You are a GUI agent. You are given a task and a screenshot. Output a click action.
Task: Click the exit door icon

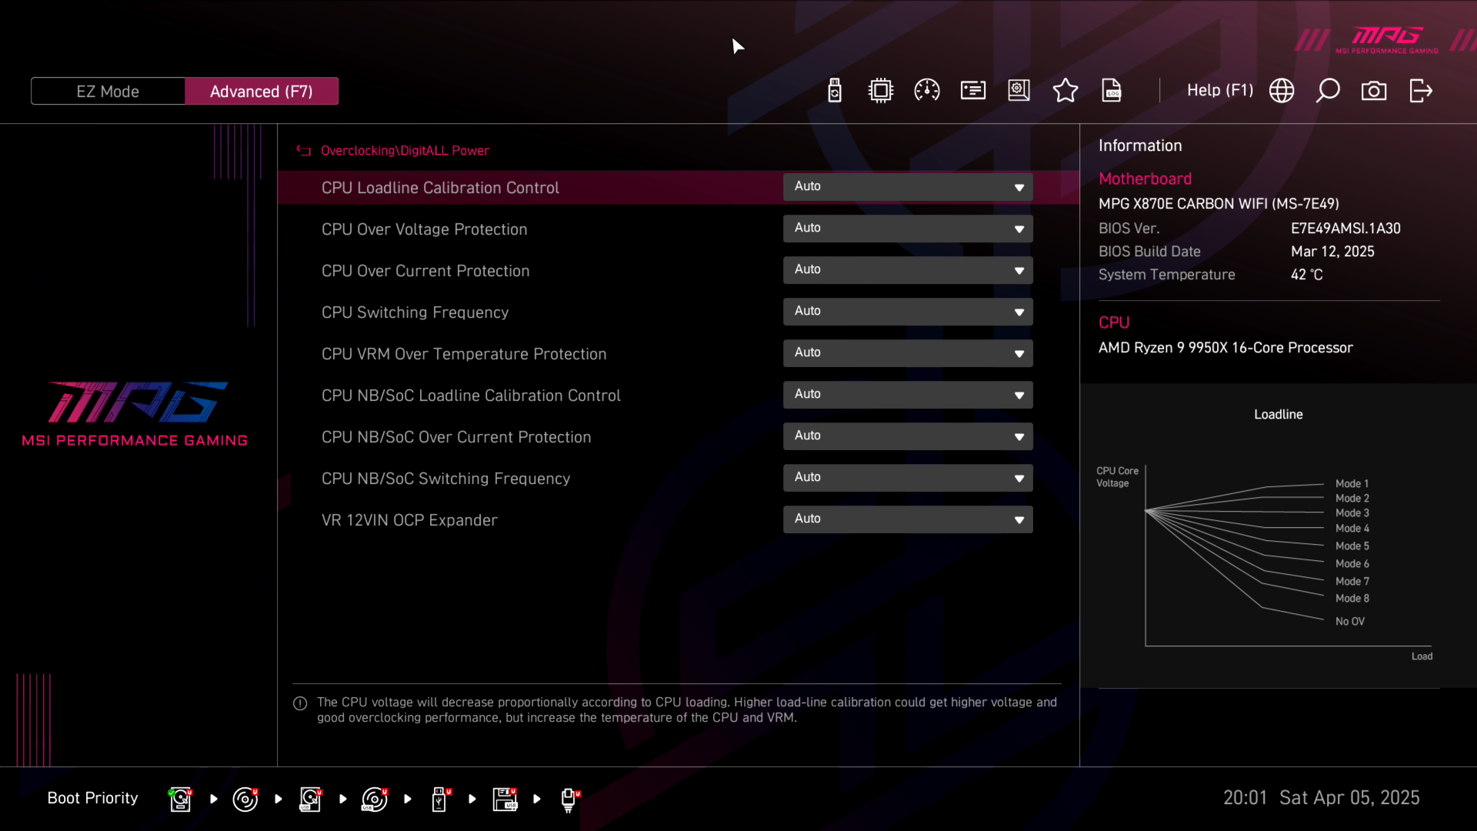pyautogui.click(x=1420, y=91)
